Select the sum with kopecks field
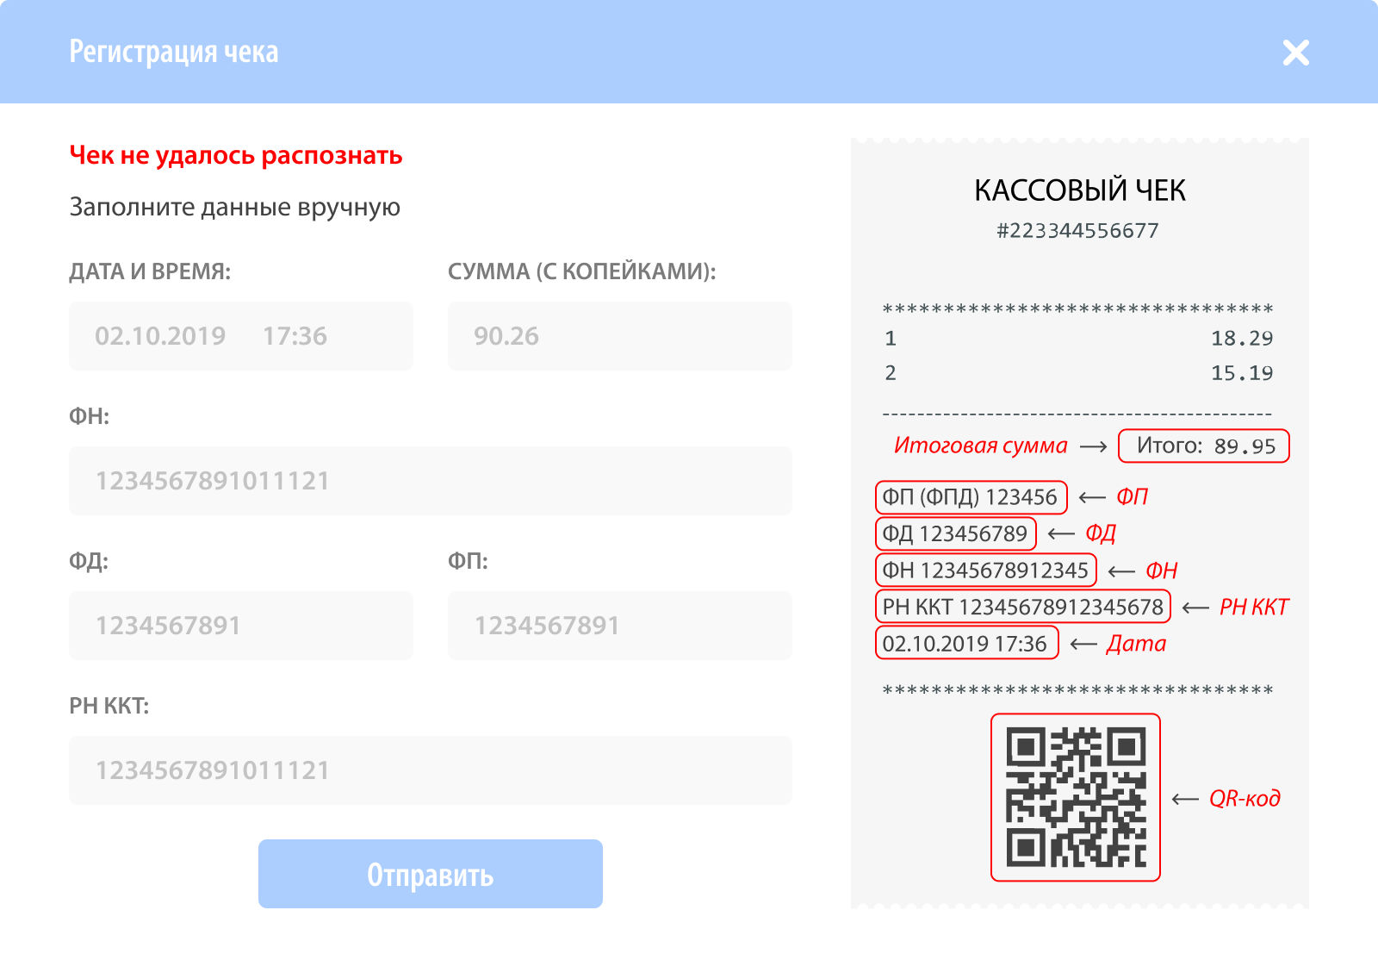This screenshot has width=1378, height=960. pyautogui.click(x=620, y=336)
